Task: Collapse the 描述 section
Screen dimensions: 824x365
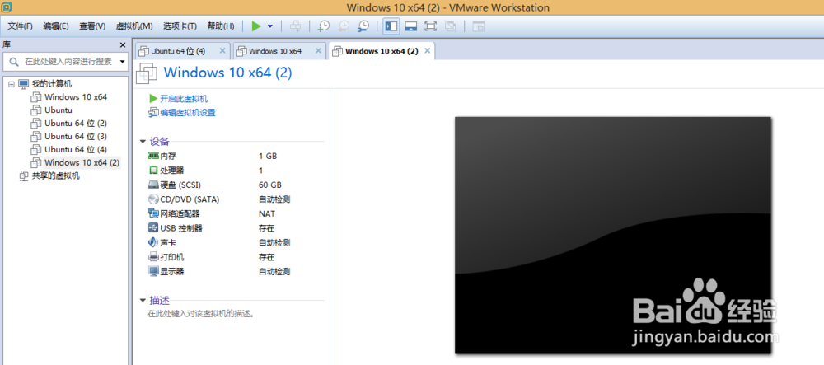Action: click(143, 301)
